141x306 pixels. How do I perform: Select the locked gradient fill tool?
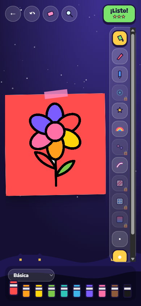coord(120,220)
